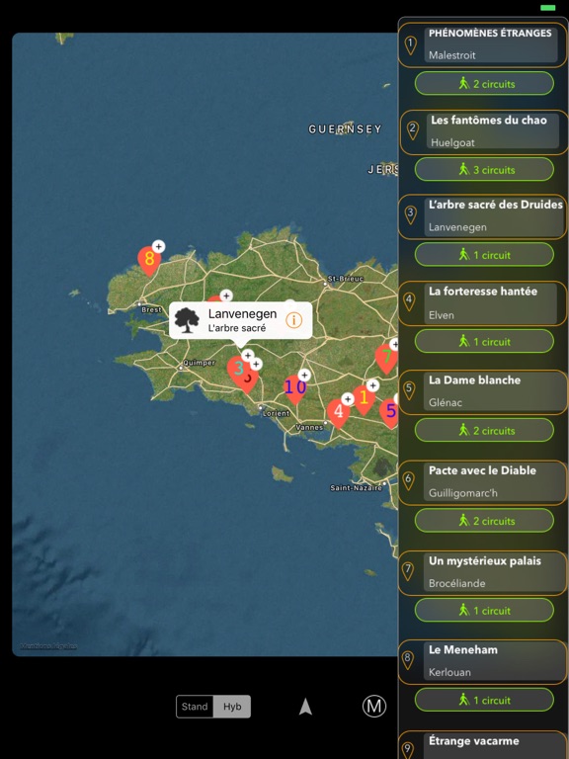
Task: Open info button in Lanvenegen callout
Action: pos(294,320)
